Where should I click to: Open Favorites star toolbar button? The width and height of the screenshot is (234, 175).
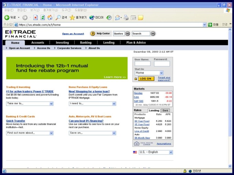pyautogui.click(x=78, y=17)
